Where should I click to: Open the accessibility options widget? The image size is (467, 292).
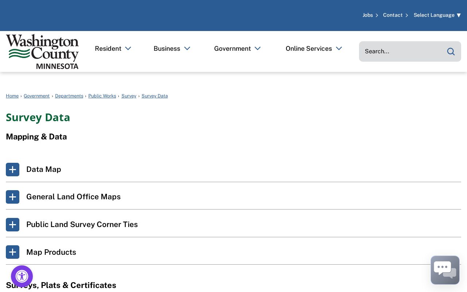tap(22, 276)
